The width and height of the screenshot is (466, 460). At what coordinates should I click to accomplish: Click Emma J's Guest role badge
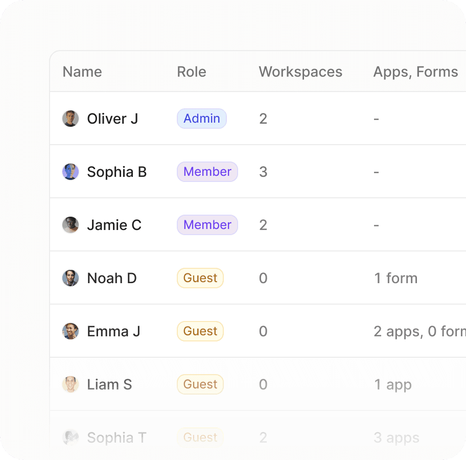pos(200,331)
